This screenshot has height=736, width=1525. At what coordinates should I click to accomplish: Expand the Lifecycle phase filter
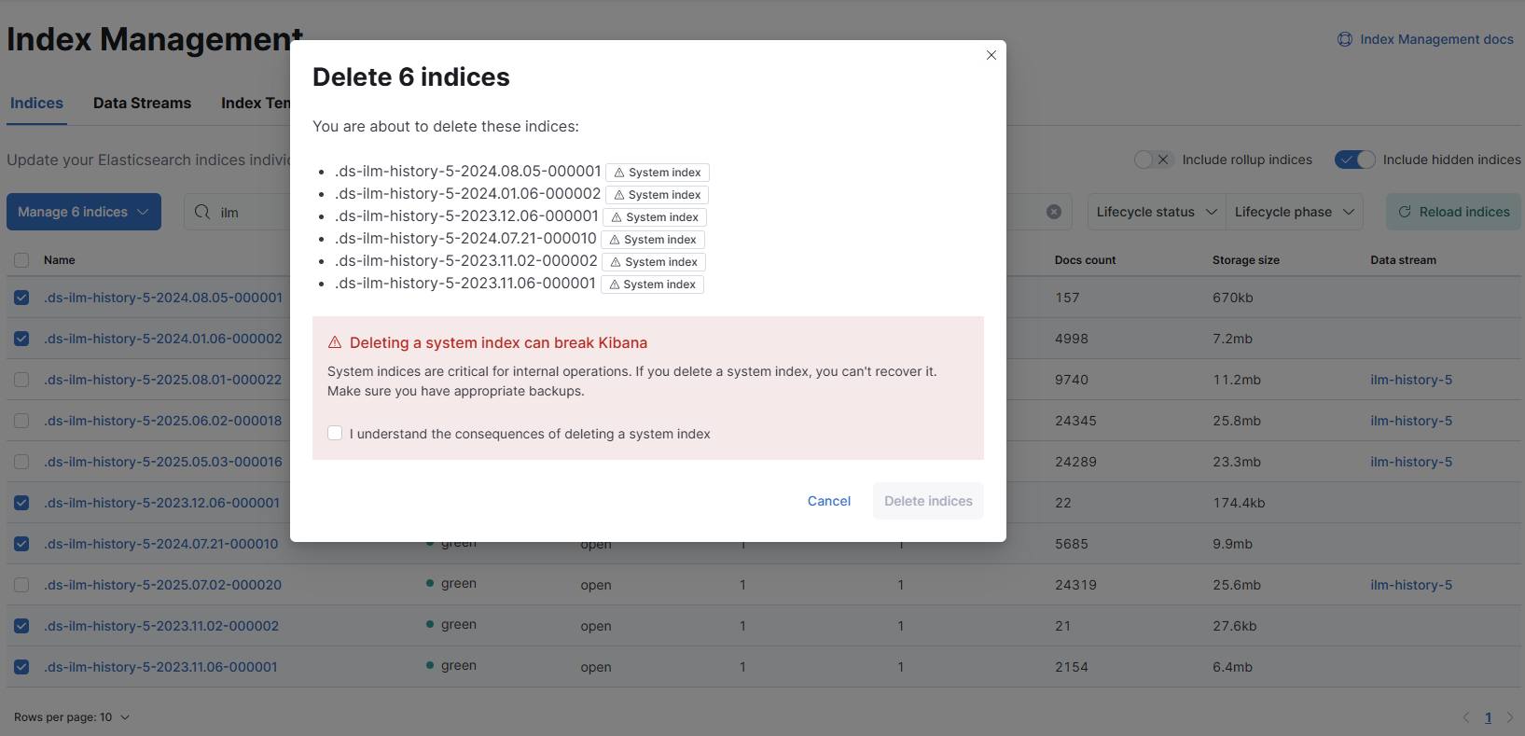[x=1294, y=212]
